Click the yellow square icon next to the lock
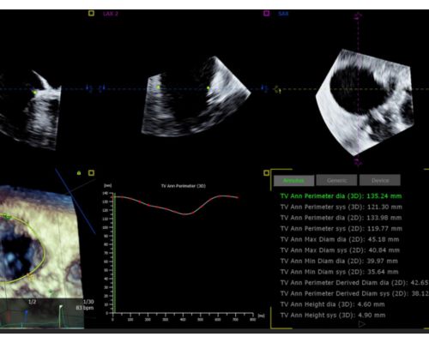This screenshot has width=429, height=343. [91, 173]
